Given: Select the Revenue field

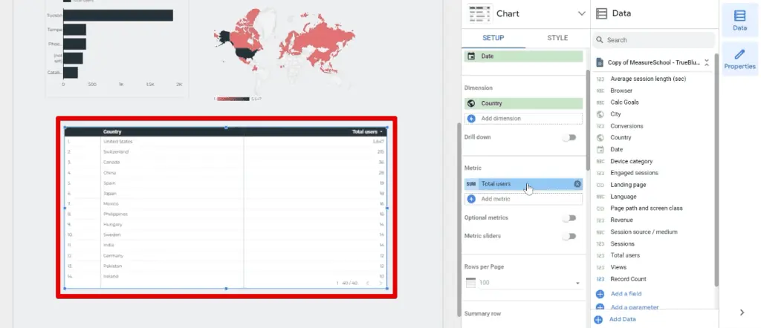Looking at the screenshot, I should 622,220.
